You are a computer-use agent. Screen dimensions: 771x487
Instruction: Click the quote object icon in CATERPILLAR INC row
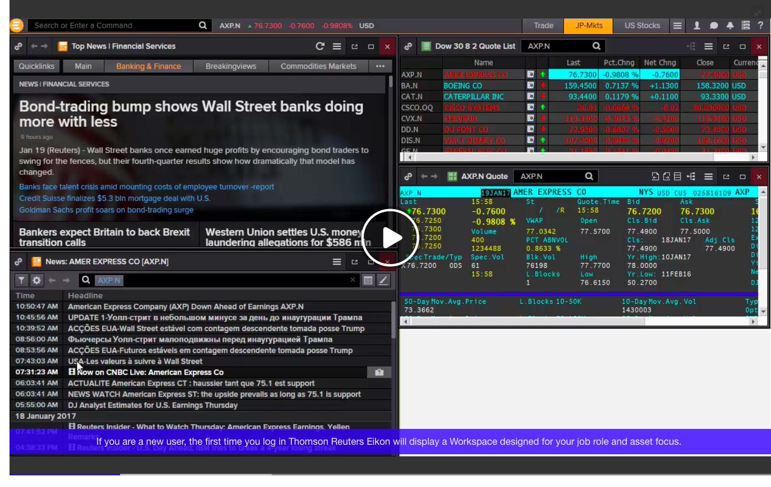[x=530, y=97]
